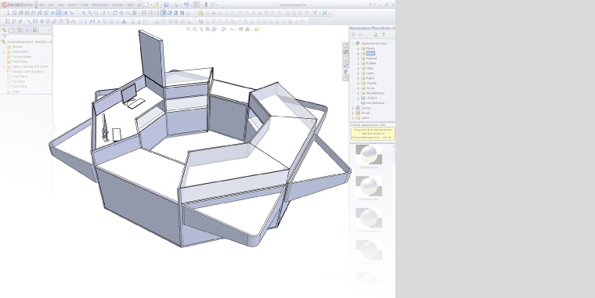Open the Insert menu
Viewport: 595px width, 298px height.
point(73,5)
